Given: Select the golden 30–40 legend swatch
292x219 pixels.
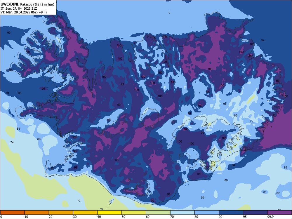Looking at the screenshot, I should 85,213.
